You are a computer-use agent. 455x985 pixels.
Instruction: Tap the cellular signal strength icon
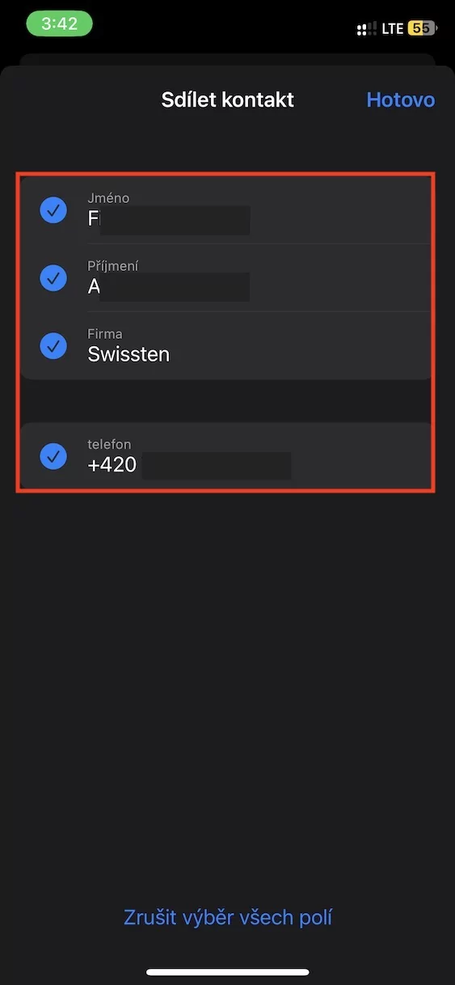pyautogui.click(x=366, y=29)
